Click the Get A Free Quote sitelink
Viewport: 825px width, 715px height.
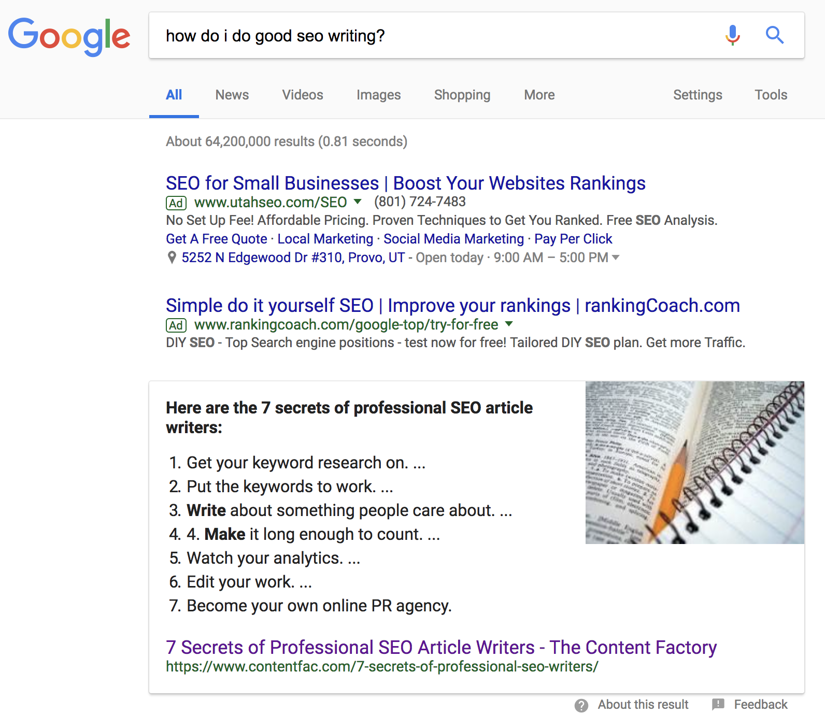click(217, 239)
